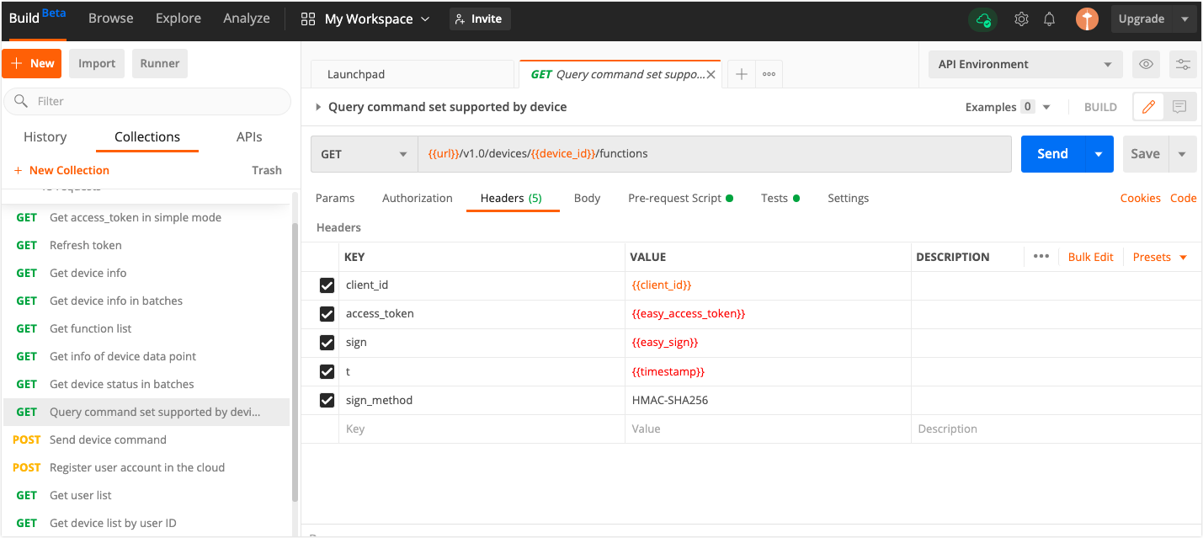Switch to the History sidebar tab

pos(45,136)
